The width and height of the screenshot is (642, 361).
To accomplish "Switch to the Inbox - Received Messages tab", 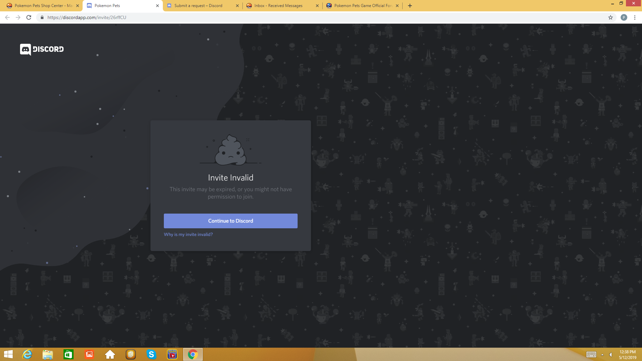I will 278,6.
